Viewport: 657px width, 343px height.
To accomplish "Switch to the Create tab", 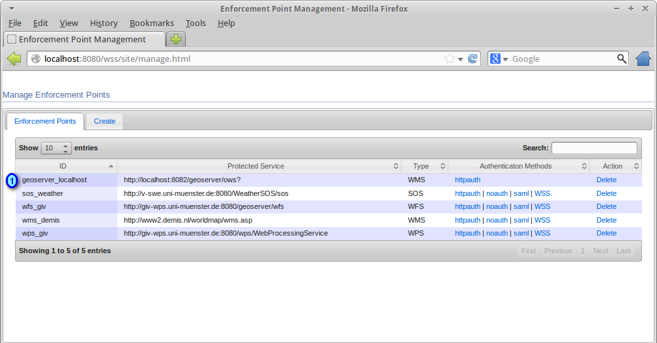I will [104, 121].
